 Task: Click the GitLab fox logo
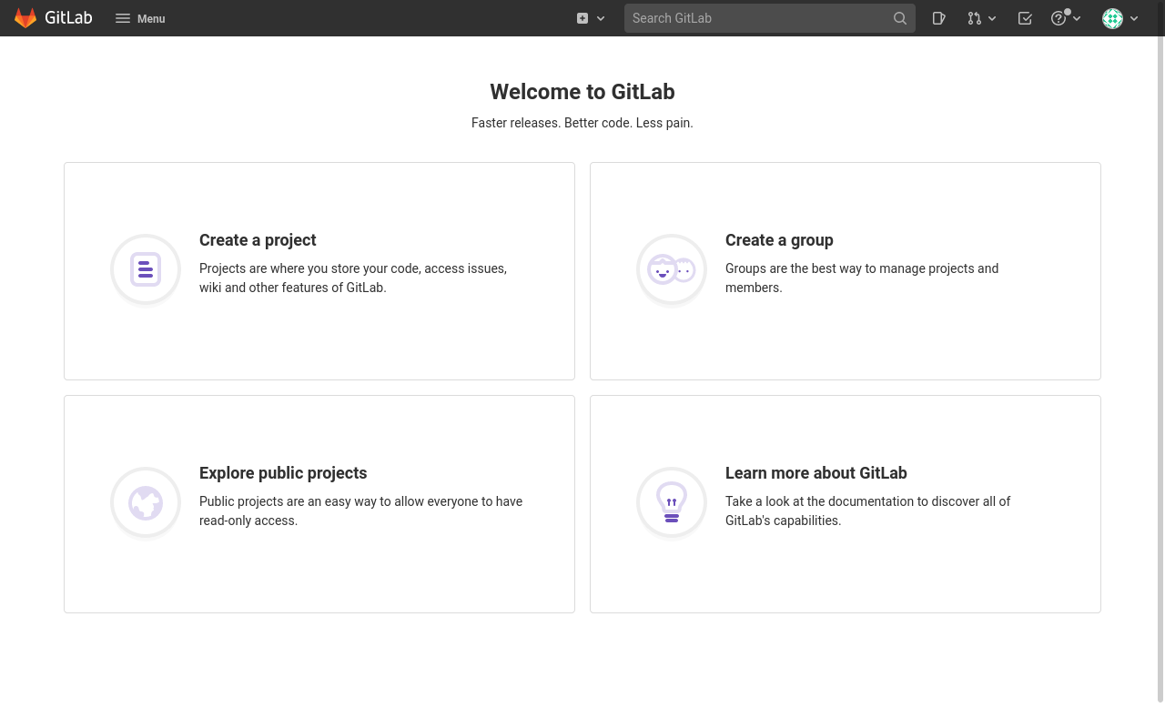click(x=25, y=18)
